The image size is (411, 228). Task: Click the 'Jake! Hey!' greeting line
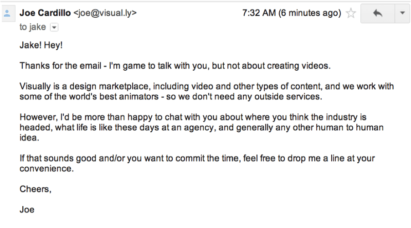pyautogui.click(x=41, y=45)
